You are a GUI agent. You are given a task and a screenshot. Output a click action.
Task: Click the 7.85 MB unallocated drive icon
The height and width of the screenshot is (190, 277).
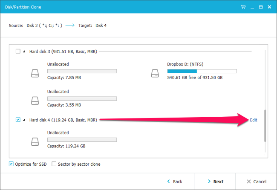pyautogui.click(x=35, y=73)
